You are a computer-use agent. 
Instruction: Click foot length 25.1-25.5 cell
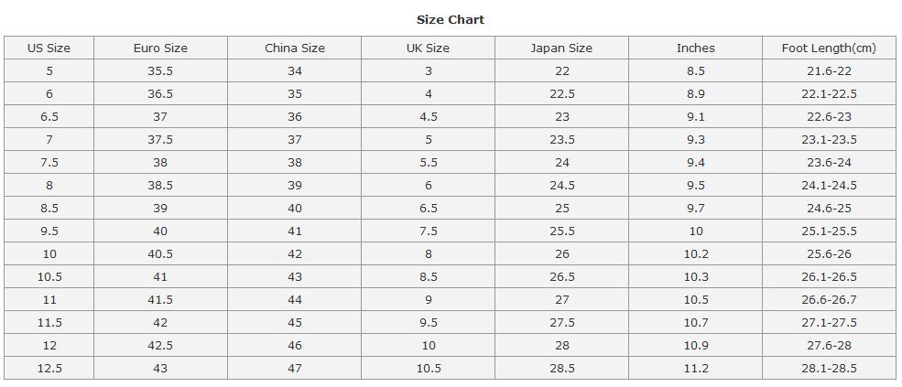tap(829, 231)
